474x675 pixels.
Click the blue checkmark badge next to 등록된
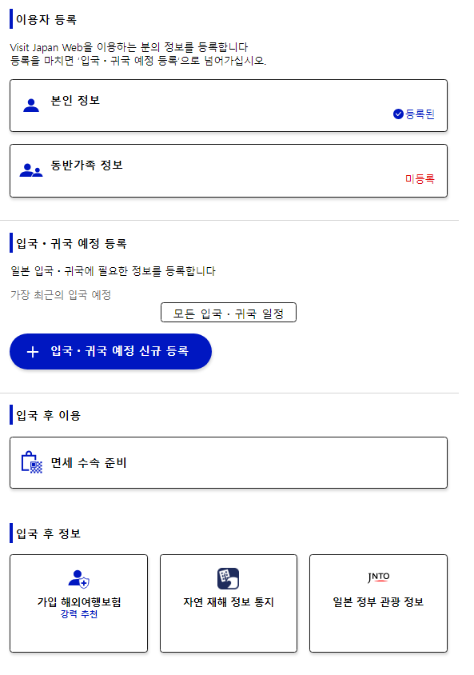[396, 114]
